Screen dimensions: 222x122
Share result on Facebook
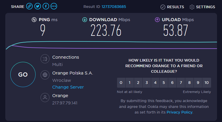pos(46,6)
